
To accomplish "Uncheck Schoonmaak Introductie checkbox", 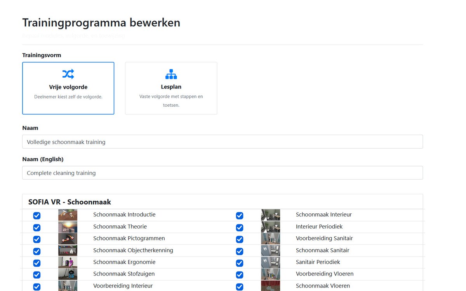I will (37, 215).
